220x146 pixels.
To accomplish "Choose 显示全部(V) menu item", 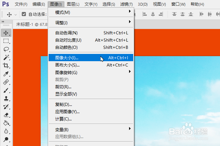I will click(x=91, y=94).
